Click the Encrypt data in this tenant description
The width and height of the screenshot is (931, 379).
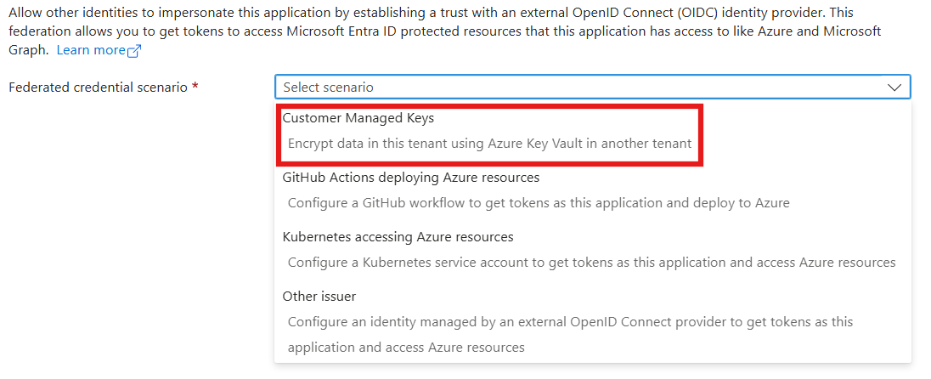click(489, 144)
